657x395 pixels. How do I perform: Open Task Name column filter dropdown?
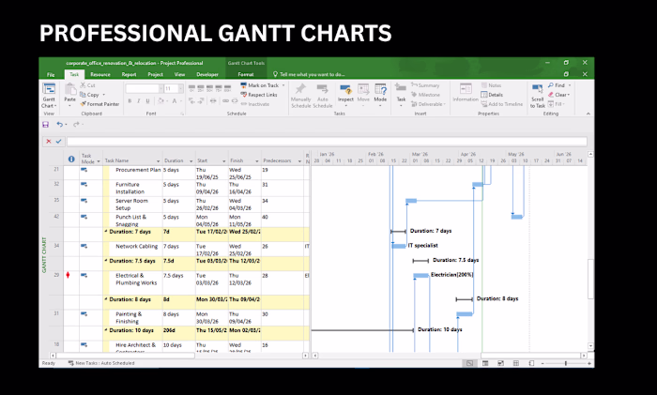point(158,161)
